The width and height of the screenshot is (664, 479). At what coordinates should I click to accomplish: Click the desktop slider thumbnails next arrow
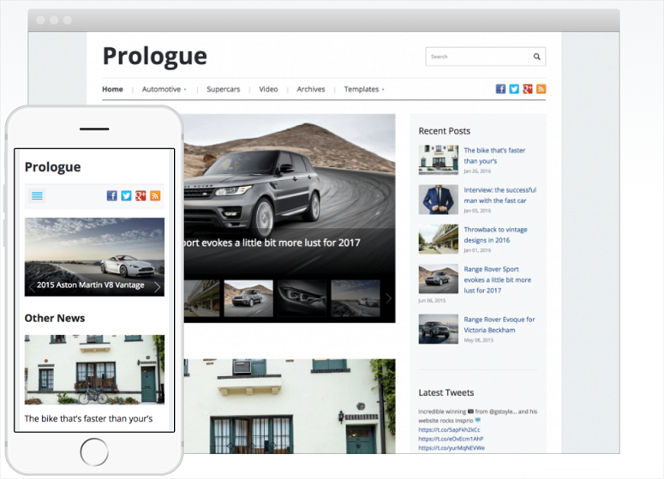[388, 298]
